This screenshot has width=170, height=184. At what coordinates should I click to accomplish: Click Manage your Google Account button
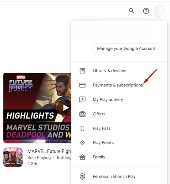126,48
